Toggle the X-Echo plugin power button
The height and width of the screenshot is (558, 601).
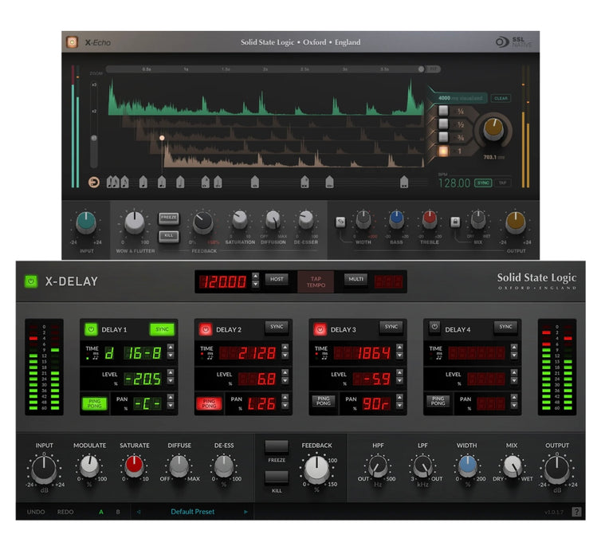coord(72,41)
